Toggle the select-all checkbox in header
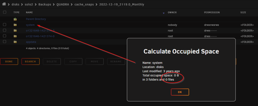This screenshot has height=106, width=258. tap(5, 12)
